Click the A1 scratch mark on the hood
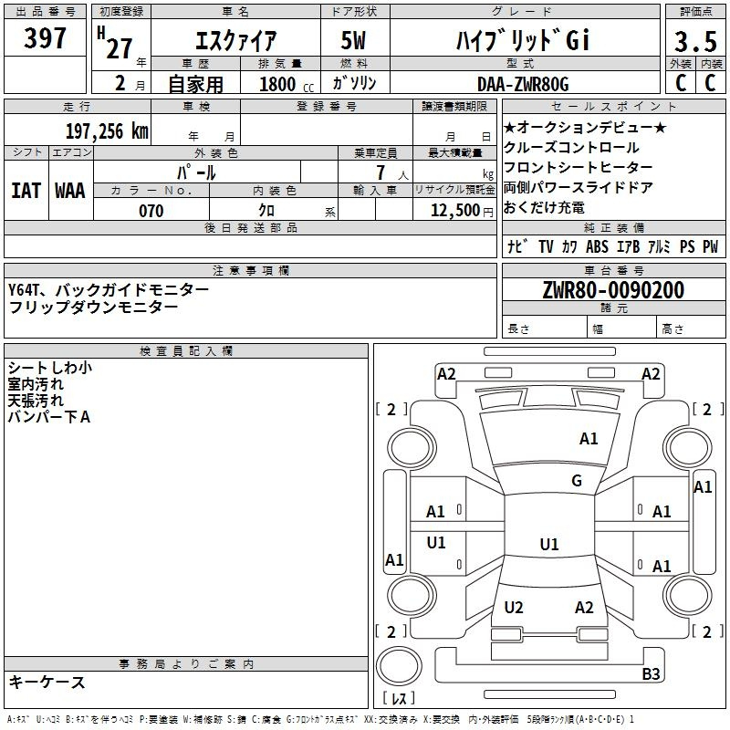The image size is (730, 730). [x=589, y=439]
